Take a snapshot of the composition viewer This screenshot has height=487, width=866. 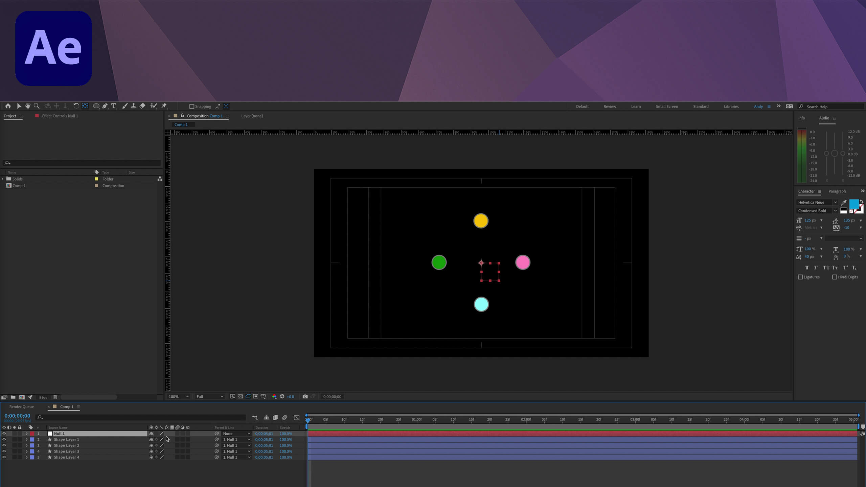tap(305, 396)
